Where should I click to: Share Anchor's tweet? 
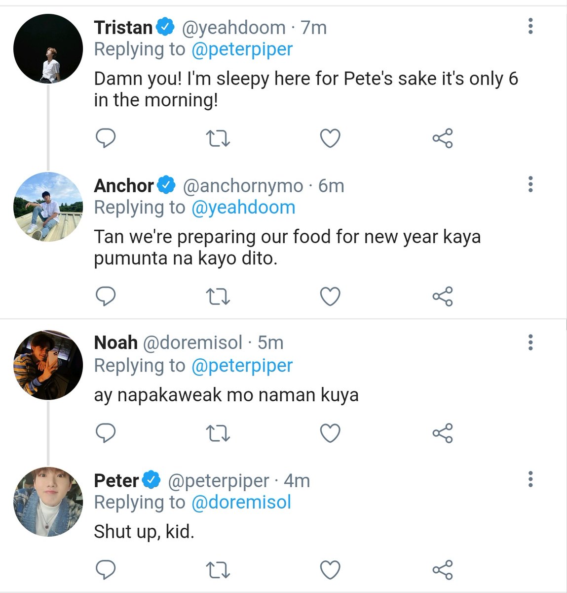click(443, 296)
